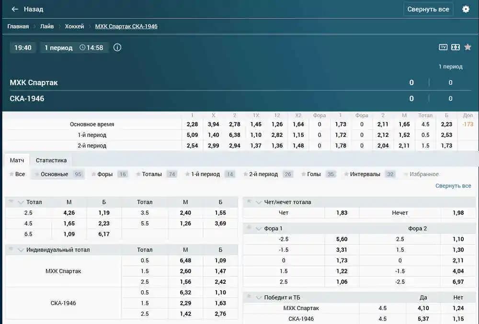Select the Все markets filter
Screen dimensions: 479x324
pyautogui.click(x=17, y=174)
